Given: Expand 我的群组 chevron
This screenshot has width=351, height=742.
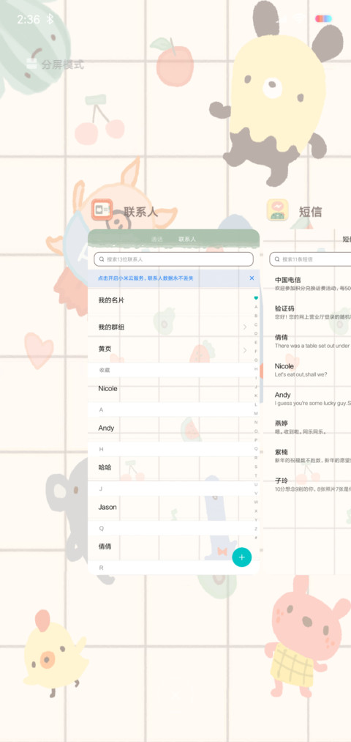Looking at the screenshot, I should pos(245,327).
